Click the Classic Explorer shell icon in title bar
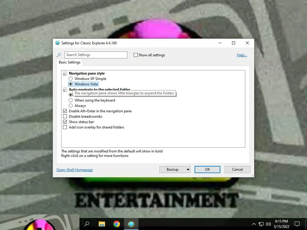 coord(58,43)
